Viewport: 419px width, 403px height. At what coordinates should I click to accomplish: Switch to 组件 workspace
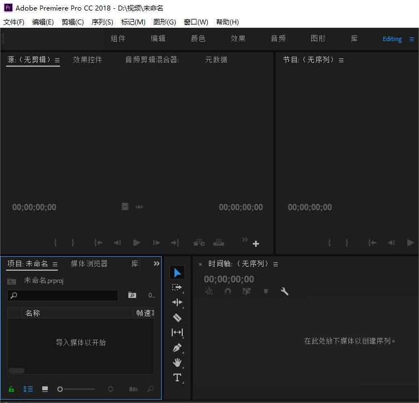118,38
